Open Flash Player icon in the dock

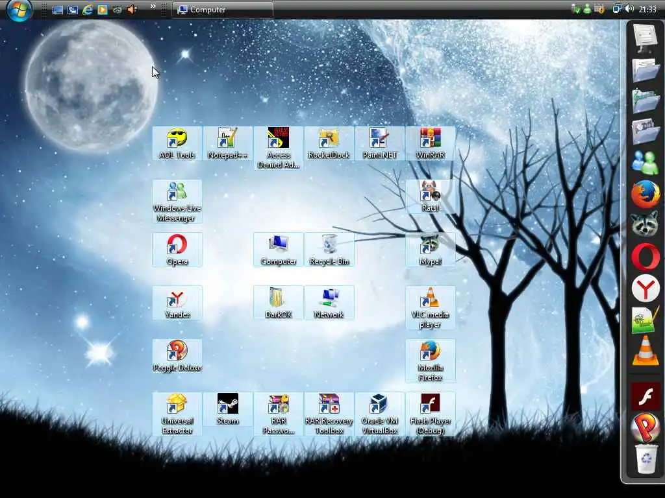coord(645,397)
